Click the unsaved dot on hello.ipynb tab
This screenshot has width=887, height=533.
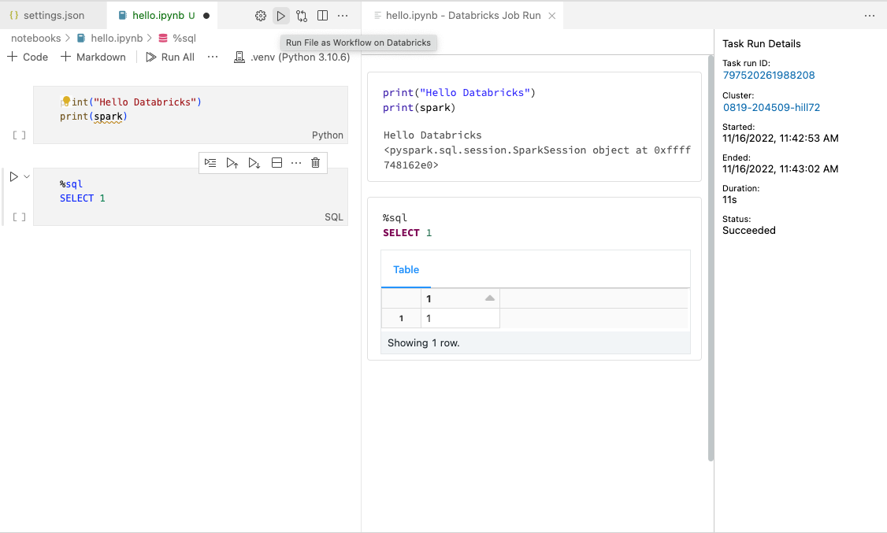[206, 16]
